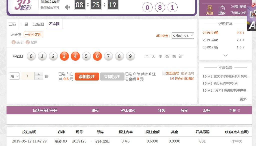This screenshot has height=146, width=256.
Task: Select number ball 5
Action: click(86, 56)
